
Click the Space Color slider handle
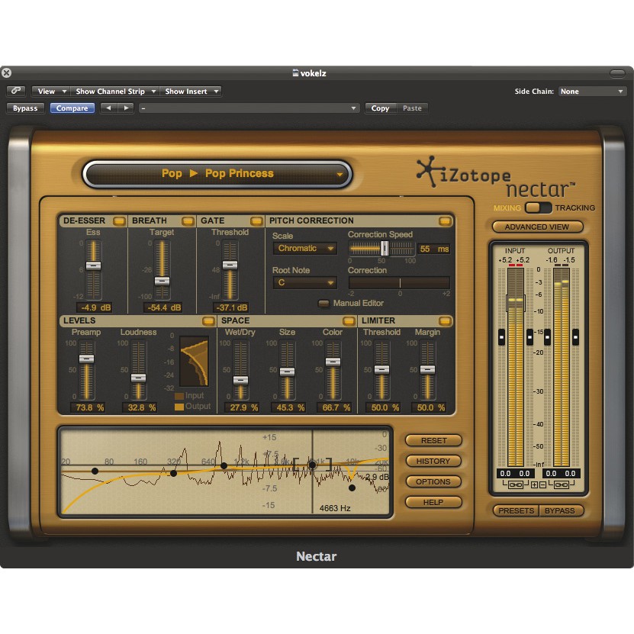[333, 362]
